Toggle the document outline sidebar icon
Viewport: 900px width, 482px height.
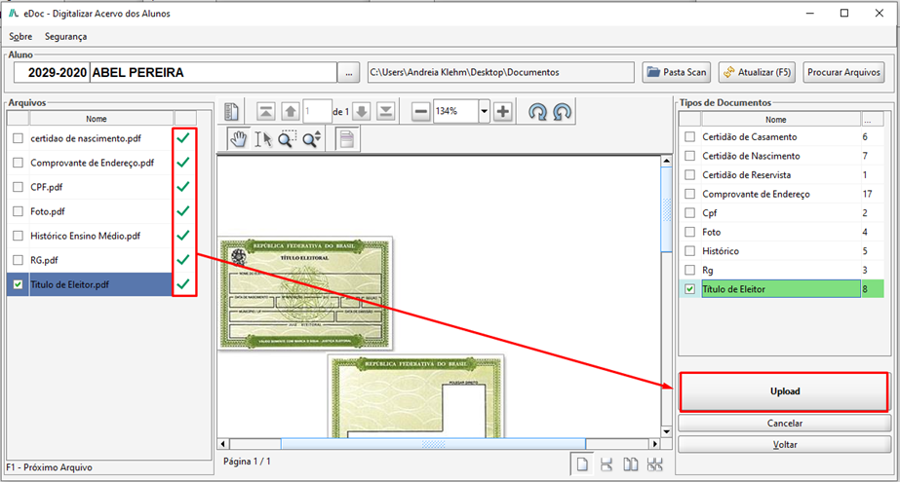pos(232,111)
